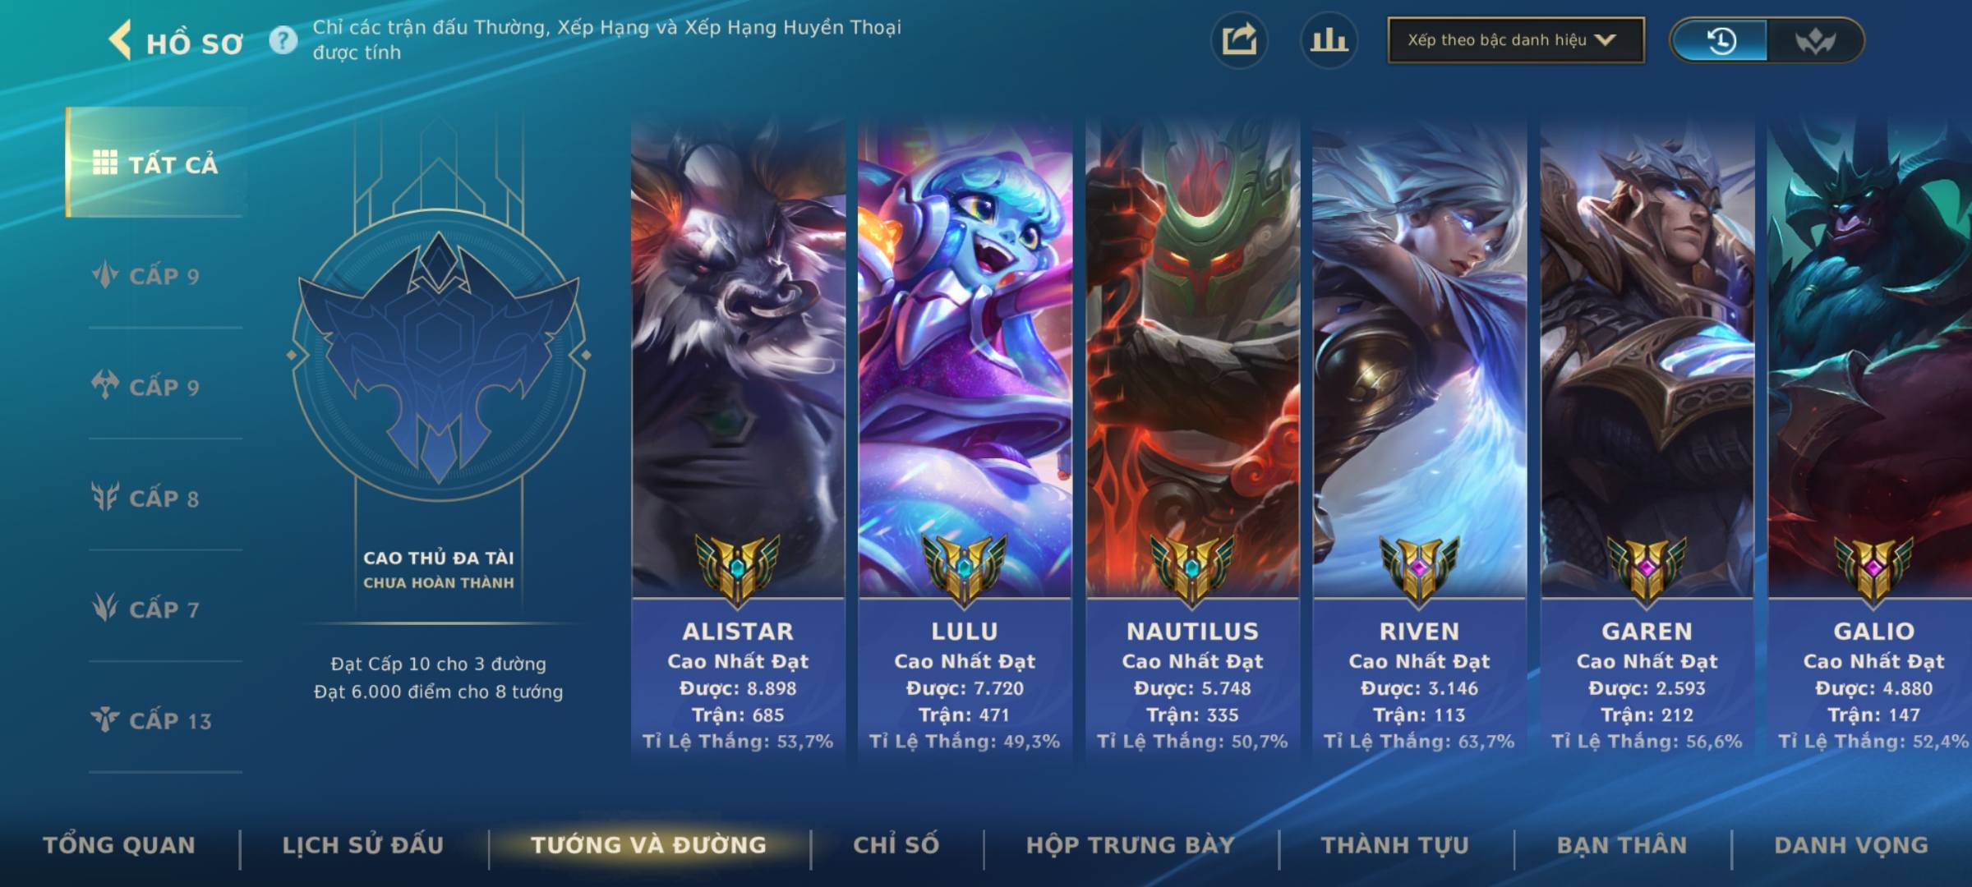
Task: Go to Tổng Quan tab
Action: (x=119, y=845)
